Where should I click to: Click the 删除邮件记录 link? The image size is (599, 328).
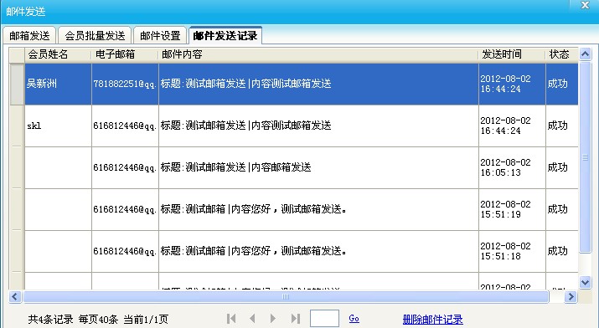pyautogui.click(x=432, y=320)
